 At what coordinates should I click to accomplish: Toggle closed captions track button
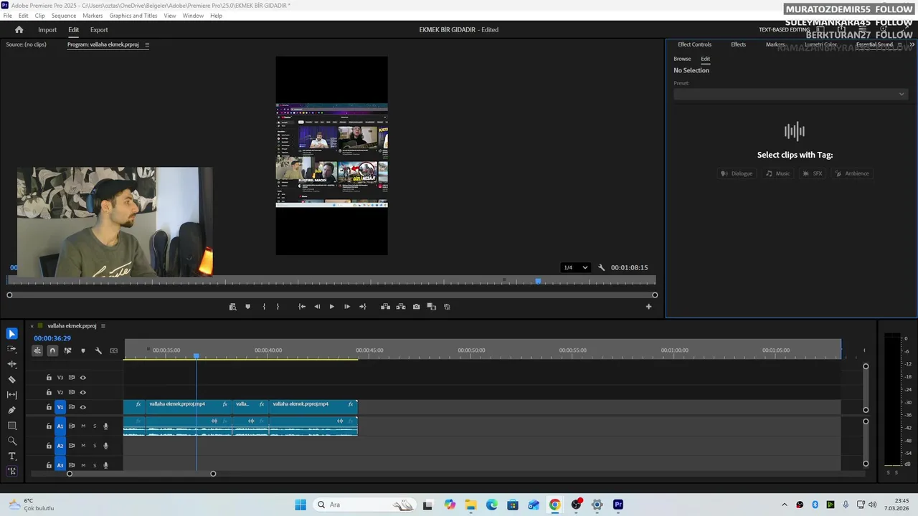pos(113,350)
